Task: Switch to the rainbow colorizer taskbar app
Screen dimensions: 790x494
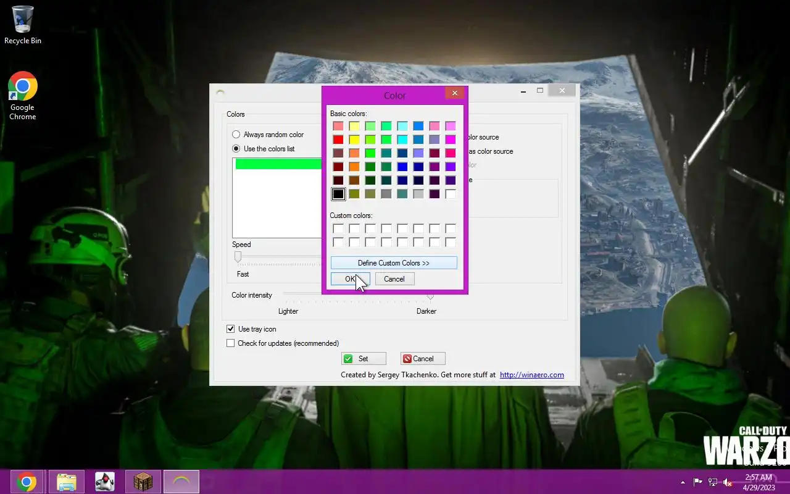Action: (181, 482)
